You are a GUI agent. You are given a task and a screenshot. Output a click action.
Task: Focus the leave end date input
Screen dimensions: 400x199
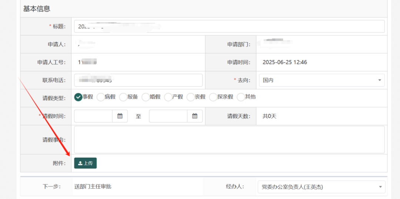click(169, 116)
